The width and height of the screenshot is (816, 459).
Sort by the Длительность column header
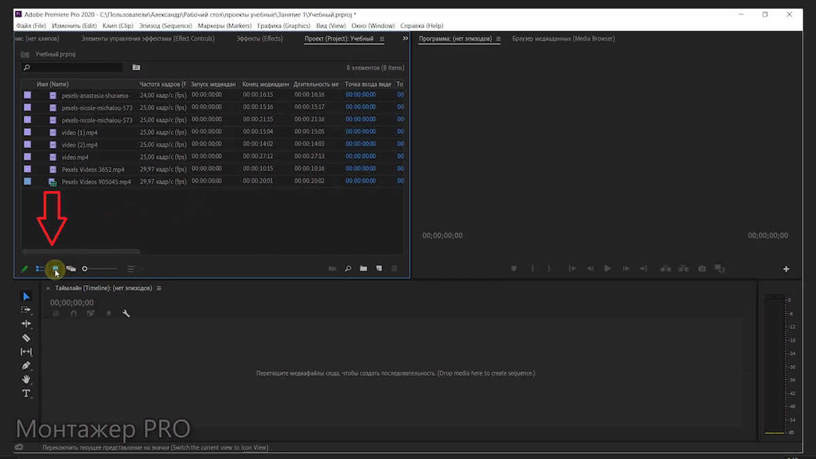click(317, 84)
